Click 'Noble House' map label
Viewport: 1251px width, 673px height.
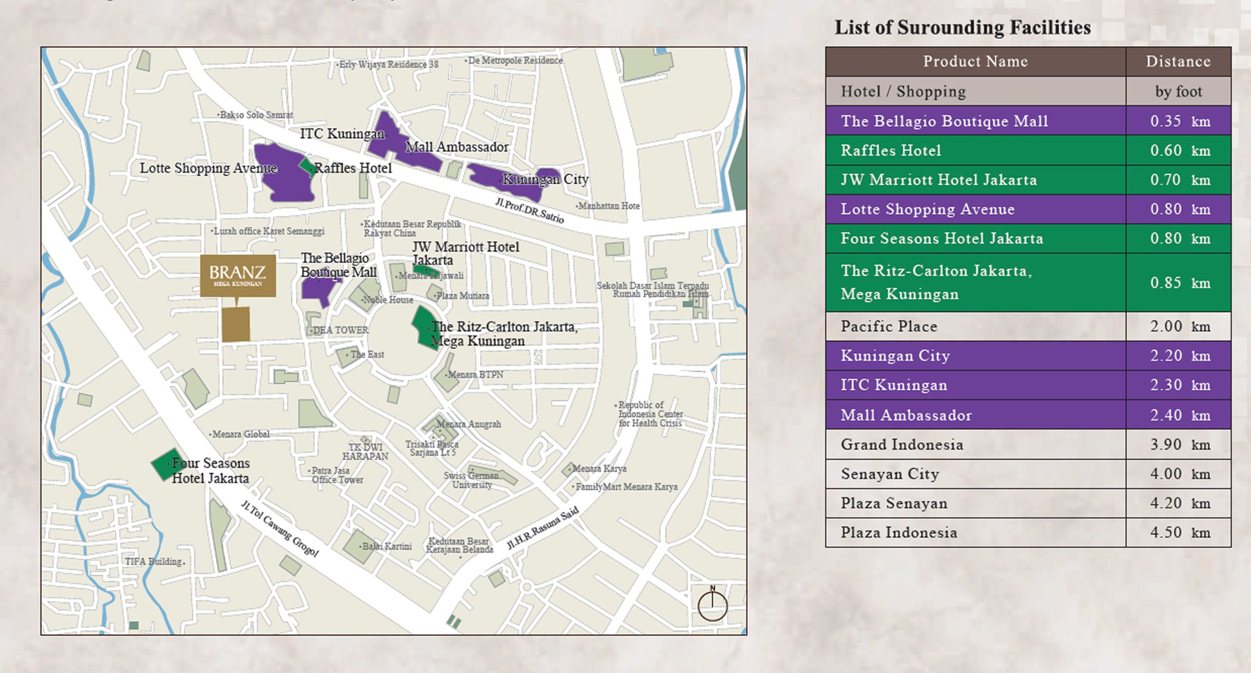[x=388, y=300]
